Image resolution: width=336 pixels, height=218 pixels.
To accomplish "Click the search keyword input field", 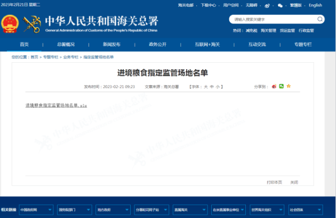I will [272, 19].
